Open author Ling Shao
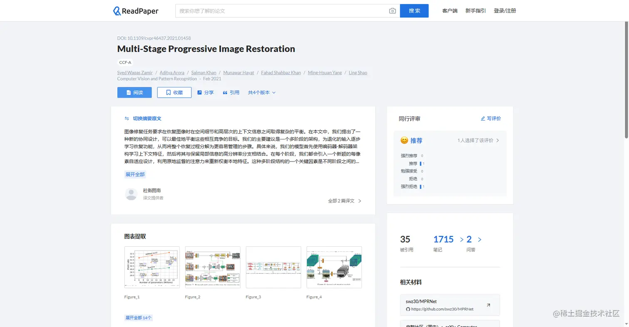Viewport: 629px width, 327px height. coord(358,73)
